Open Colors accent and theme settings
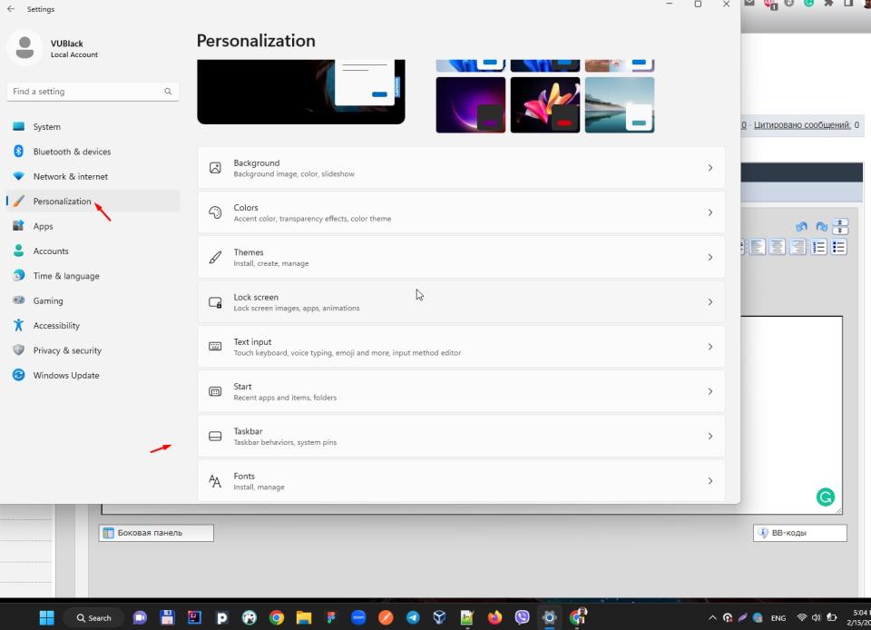 (x=461, y=212)
